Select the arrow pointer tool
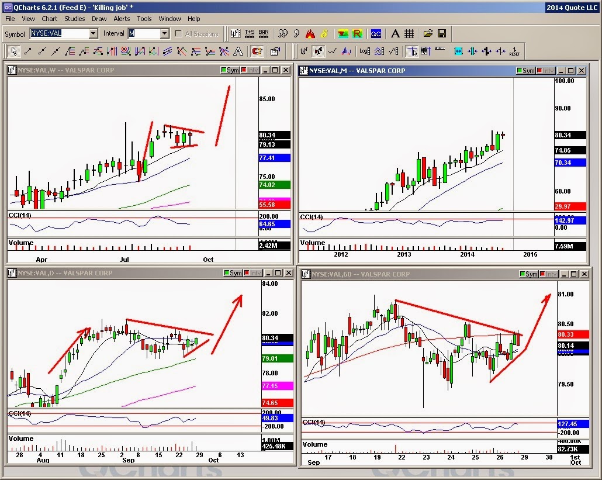Viewport: 602px width, 480px height. click(14, 51)
